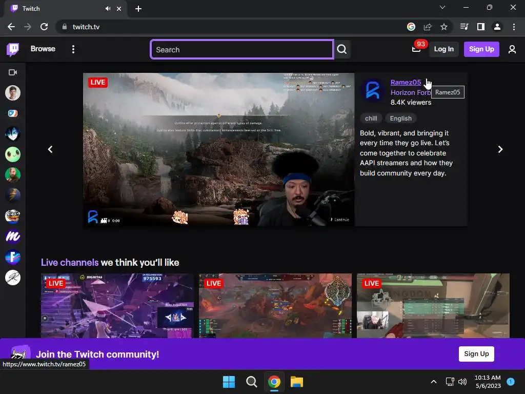Mute the Twitch tab via speaker icon

(108, 9)
